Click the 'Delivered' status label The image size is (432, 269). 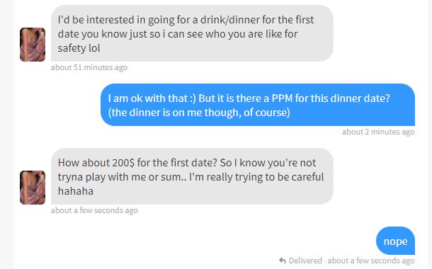tap(305, 261)
